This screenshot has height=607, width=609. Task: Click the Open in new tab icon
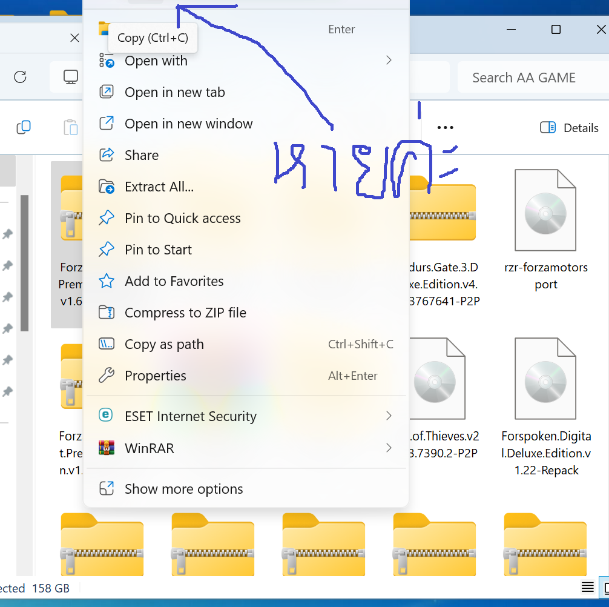point(107,91)
